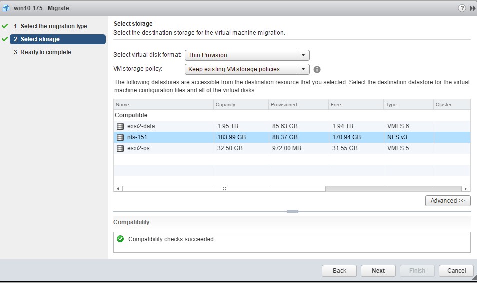This screenshot has width=477, height=283.
Task: Click the green compatibility success check icon
Action: coord(120,239)
